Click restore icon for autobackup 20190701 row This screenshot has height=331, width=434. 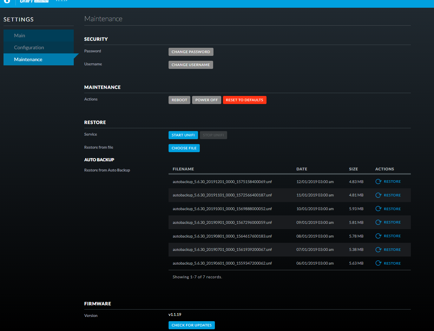(x=378, y=250)
